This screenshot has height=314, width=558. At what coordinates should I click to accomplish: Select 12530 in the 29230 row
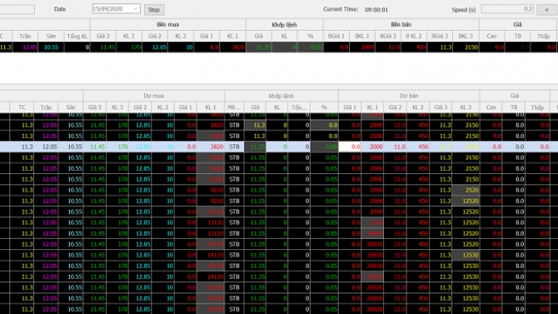pos(466,309)
